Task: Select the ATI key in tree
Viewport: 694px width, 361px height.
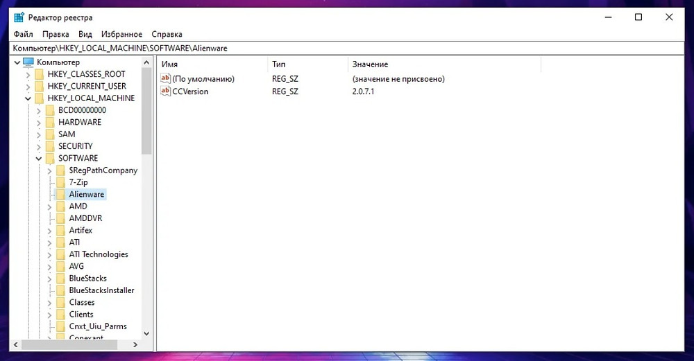Action: (74, 242)
